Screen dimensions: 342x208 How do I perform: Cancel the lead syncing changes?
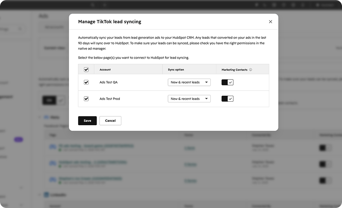coord(110,121)
